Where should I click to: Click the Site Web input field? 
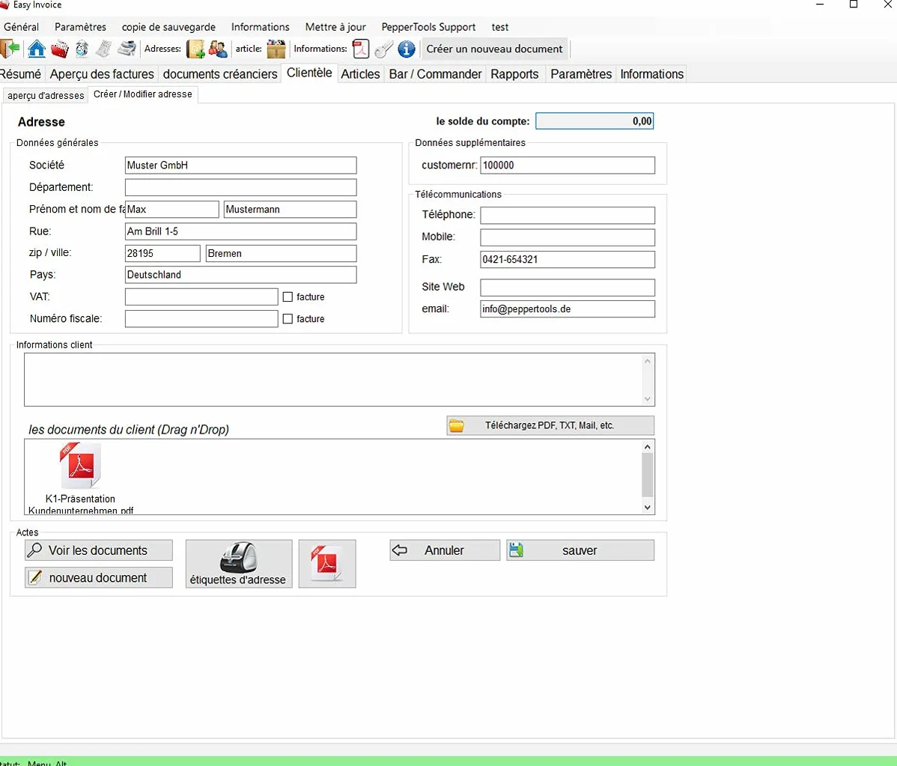[x=568, y=288]
